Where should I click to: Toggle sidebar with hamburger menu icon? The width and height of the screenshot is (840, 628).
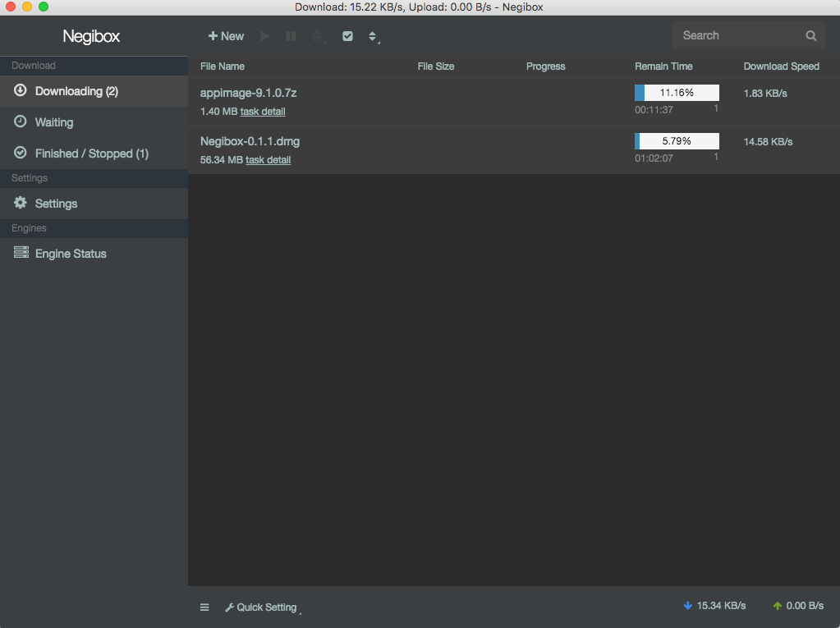(204, 607)
